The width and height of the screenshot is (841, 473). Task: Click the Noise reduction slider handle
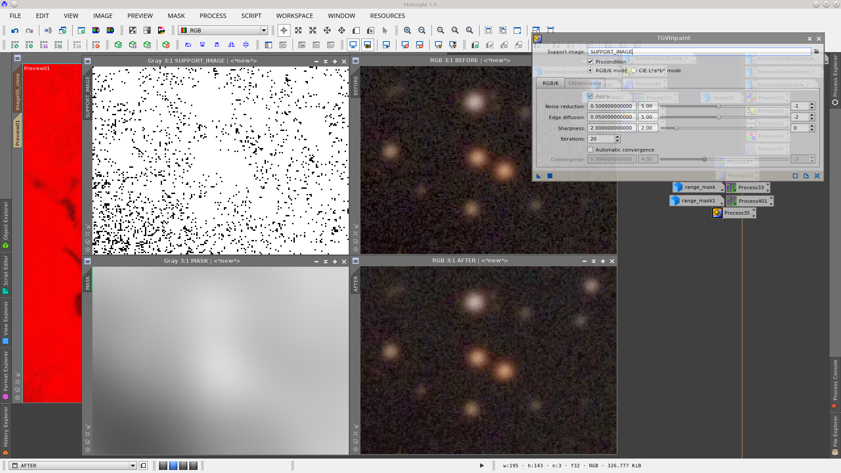pos(718,106)
